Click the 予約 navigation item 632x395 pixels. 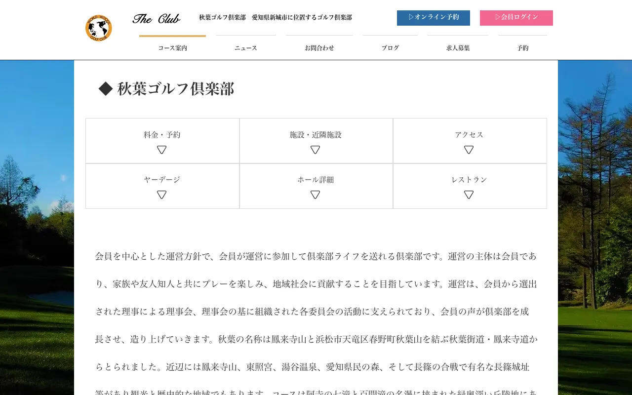click(x=522, y=48)
